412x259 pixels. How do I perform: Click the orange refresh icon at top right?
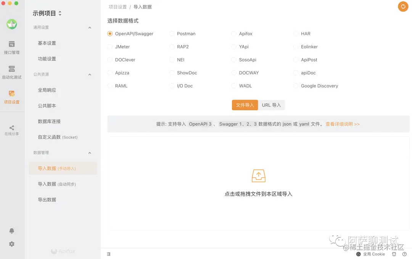pyautogui.click(x=403, y=6)
